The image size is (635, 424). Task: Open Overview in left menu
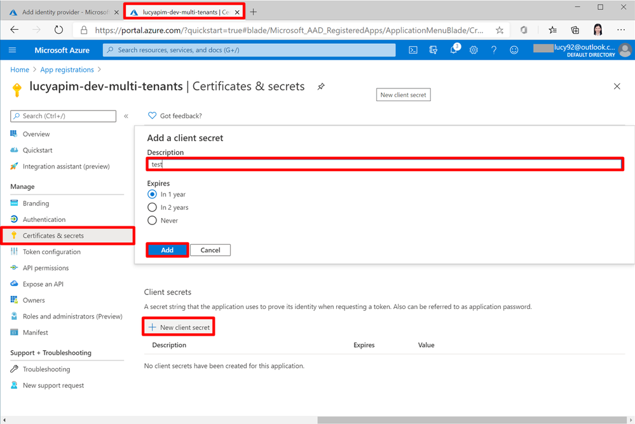pyautogui.click(x=36, y=134)
